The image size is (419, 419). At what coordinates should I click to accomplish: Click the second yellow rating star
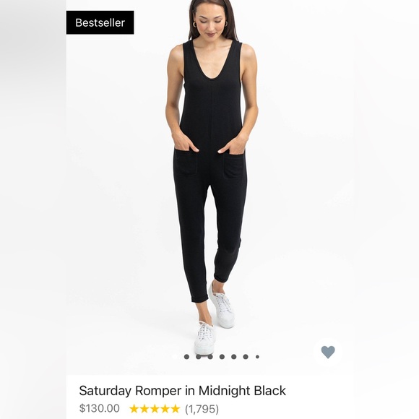point(144,409)
